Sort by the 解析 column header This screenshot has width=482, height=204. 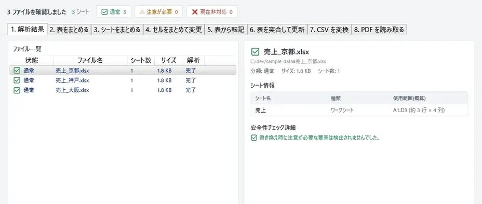click(x=193, y=61)
